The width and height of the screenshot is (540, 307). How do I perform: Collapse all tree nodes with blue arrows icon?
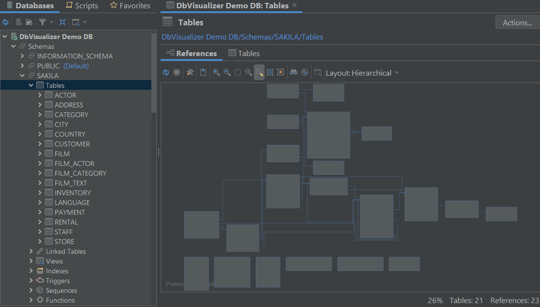click(62, 22)
